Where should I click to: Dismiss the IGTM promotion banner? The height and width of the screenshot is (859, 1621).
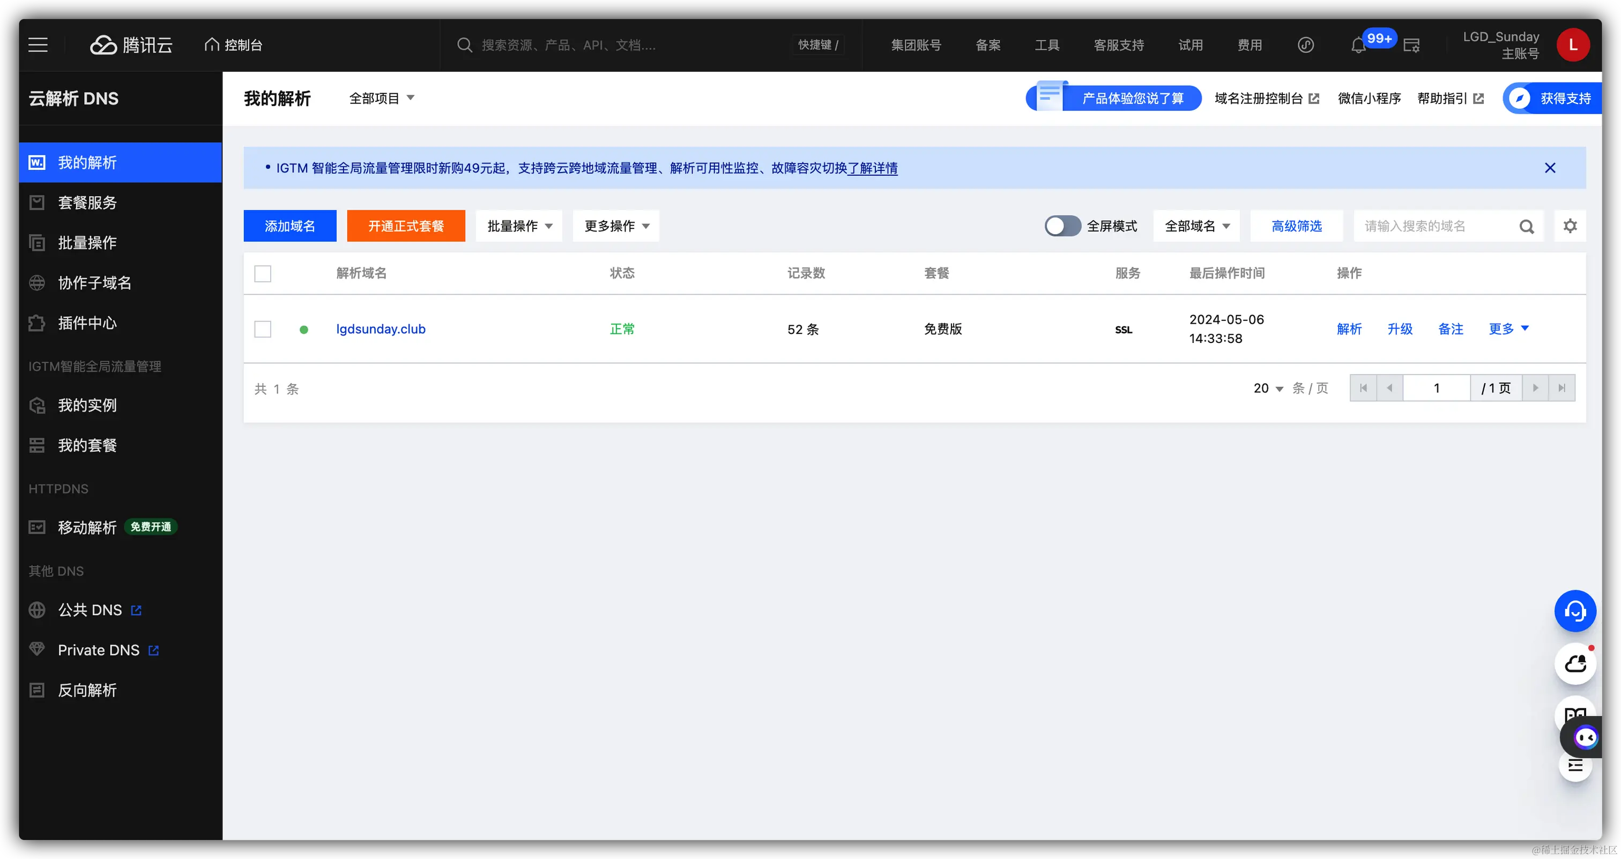point(1550,168)
